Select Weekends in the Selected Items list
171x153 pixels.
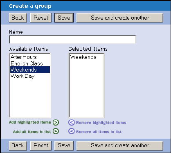coord(86,57)
